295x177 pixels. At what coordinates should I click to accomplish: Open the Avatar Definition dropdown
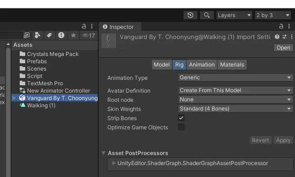point(235,90)
